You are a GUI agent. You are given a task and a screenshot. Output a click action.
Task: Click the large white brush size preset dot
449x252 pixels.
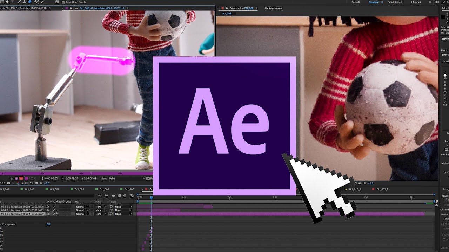tap(445, 75)
